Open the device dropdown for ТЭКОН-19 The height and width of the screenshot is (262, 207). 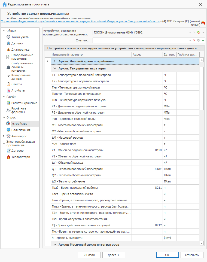click(x=190, y=32)
